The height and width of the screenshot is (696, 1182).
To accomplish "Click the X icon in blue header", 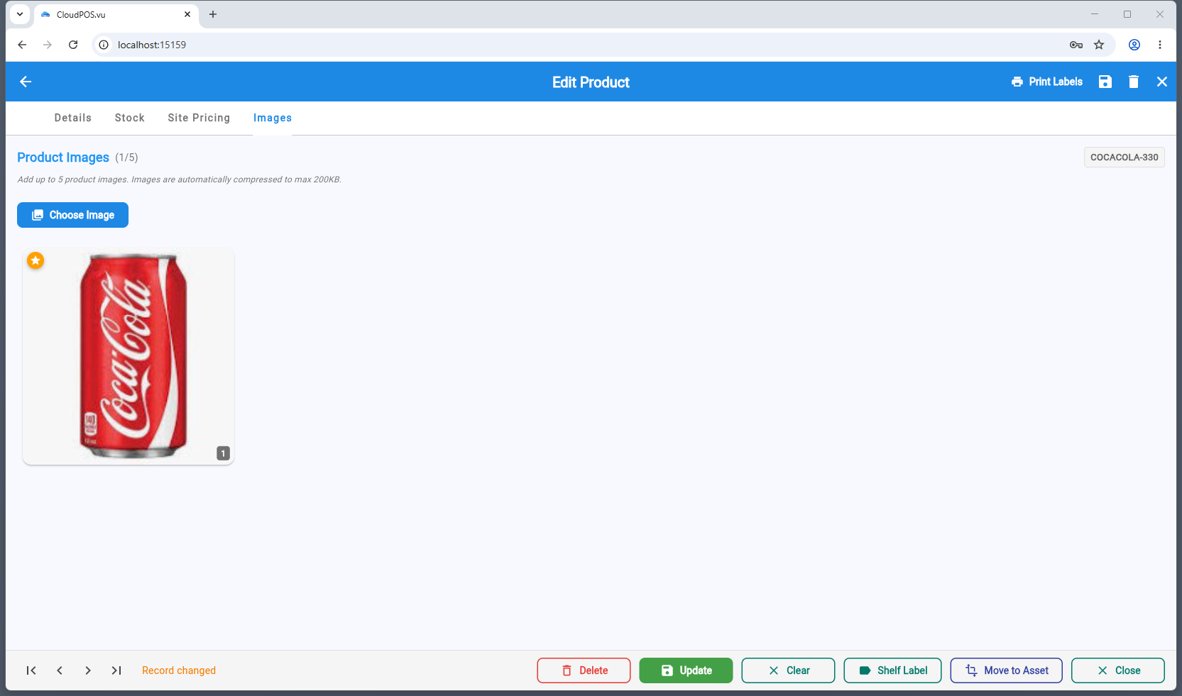I will pyautogui.click(x=1162, y=82).
